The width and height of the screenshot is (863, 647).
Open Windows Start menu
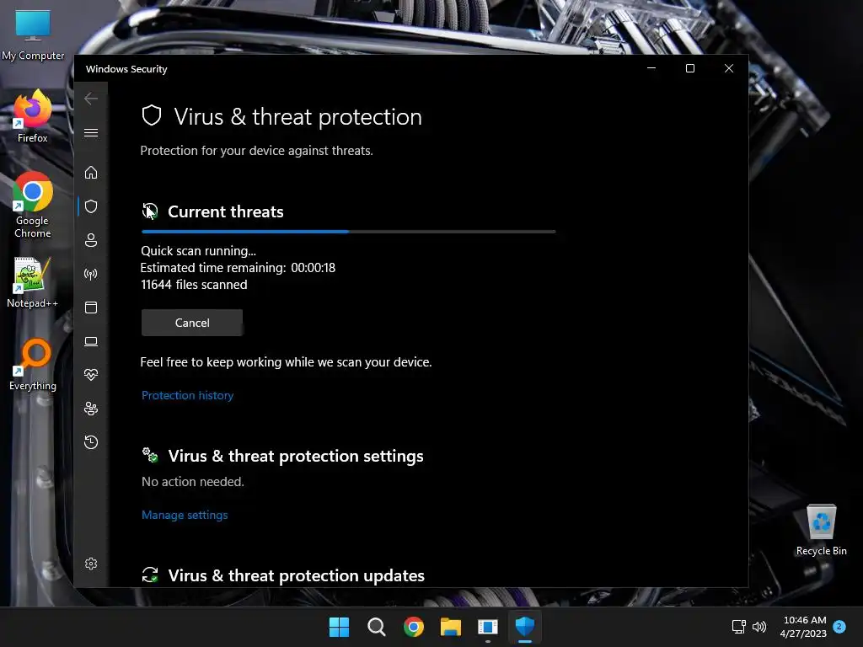[x=339, y=627]
